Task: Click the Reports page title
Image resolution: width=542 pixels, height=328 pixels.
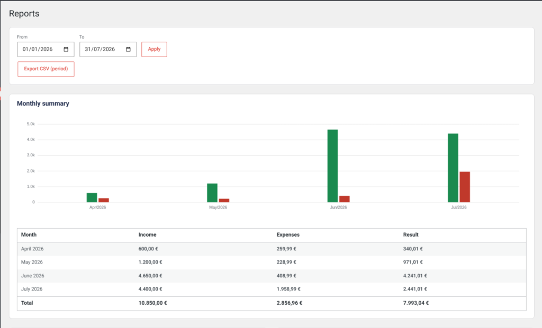Action: point(24,13)
